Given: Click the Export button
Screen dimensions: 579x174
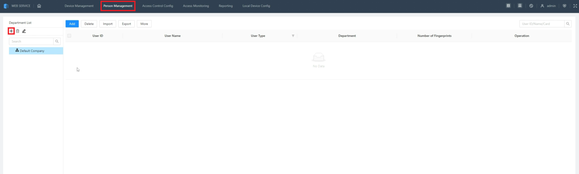Looking at the screenshot, I should [x=127, y=24].
